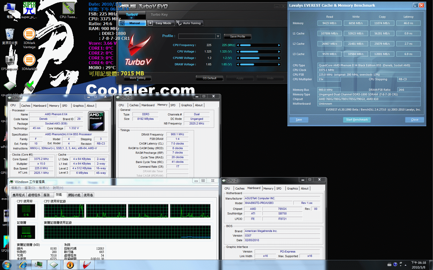This screenshot has width=433, height=270.
Task: Switch to the TurboV tab
Action: click(132, 14)
